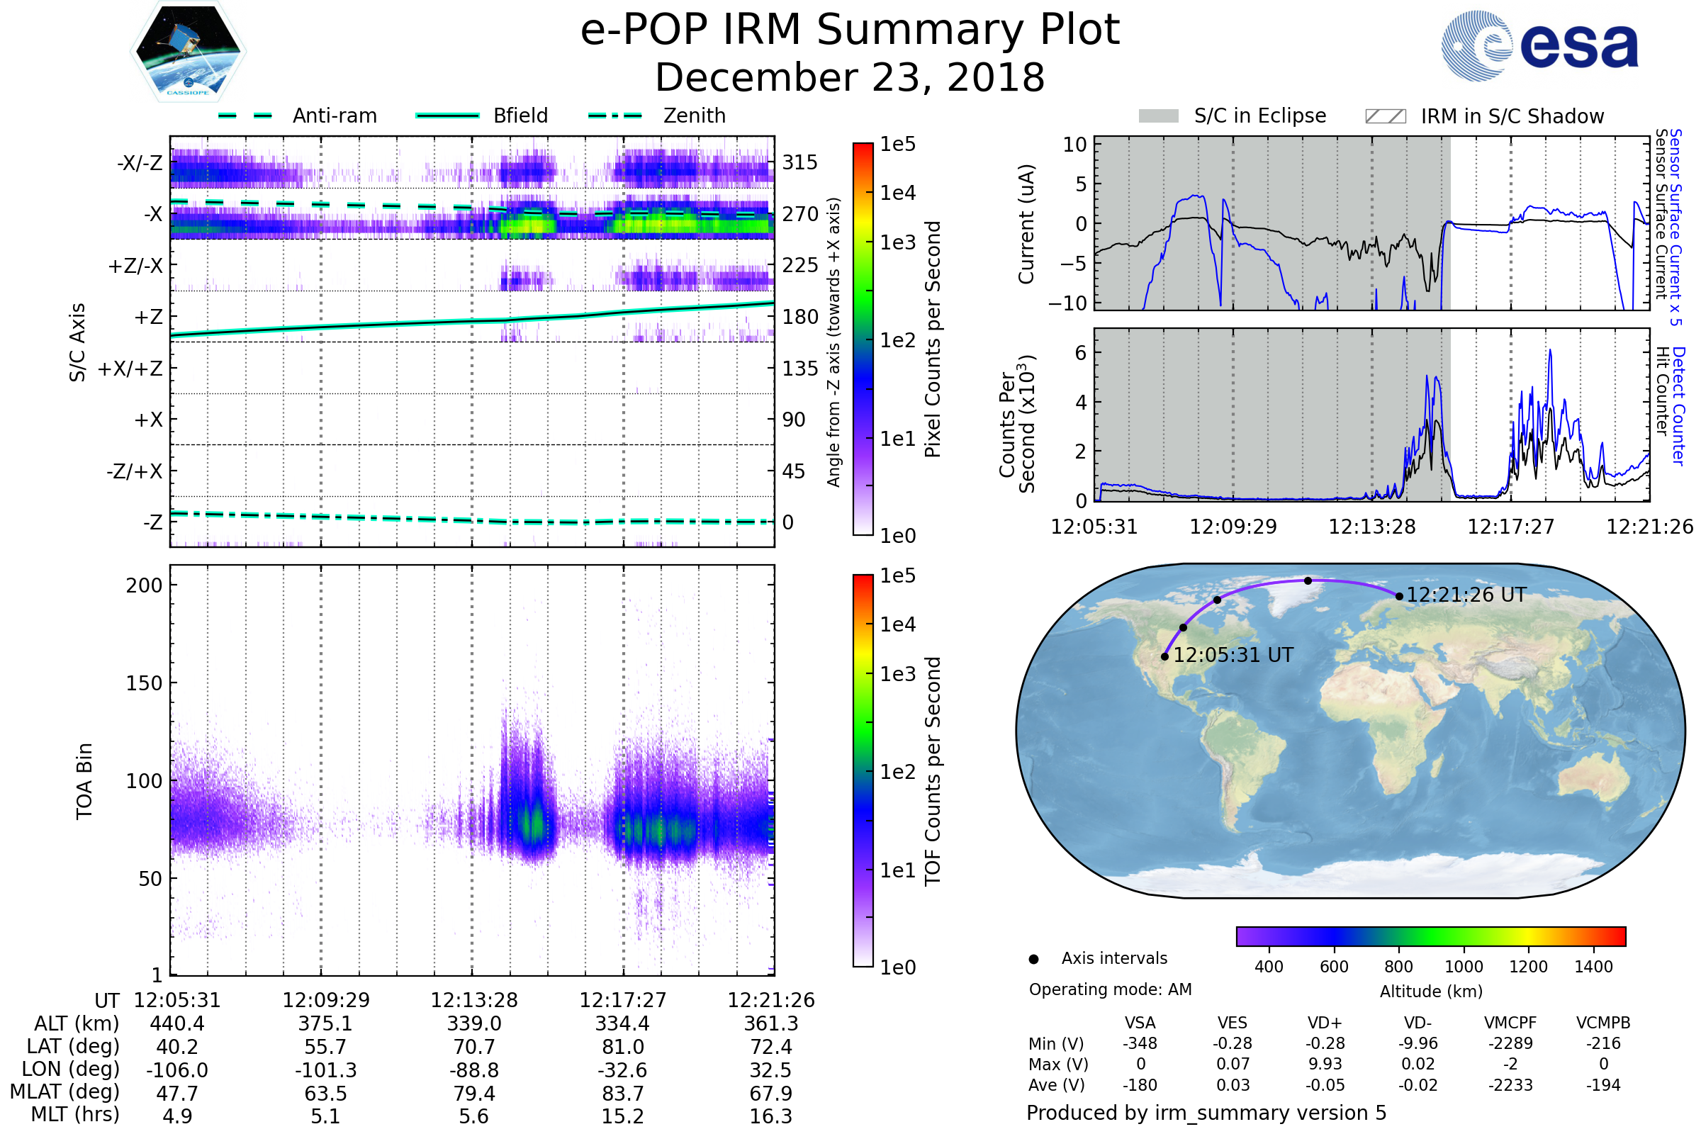Viewport: 1701px width, 1134px height.
Task: Click the e-POP IRM Summary Plot title
Action: click(x=850, y=30)
